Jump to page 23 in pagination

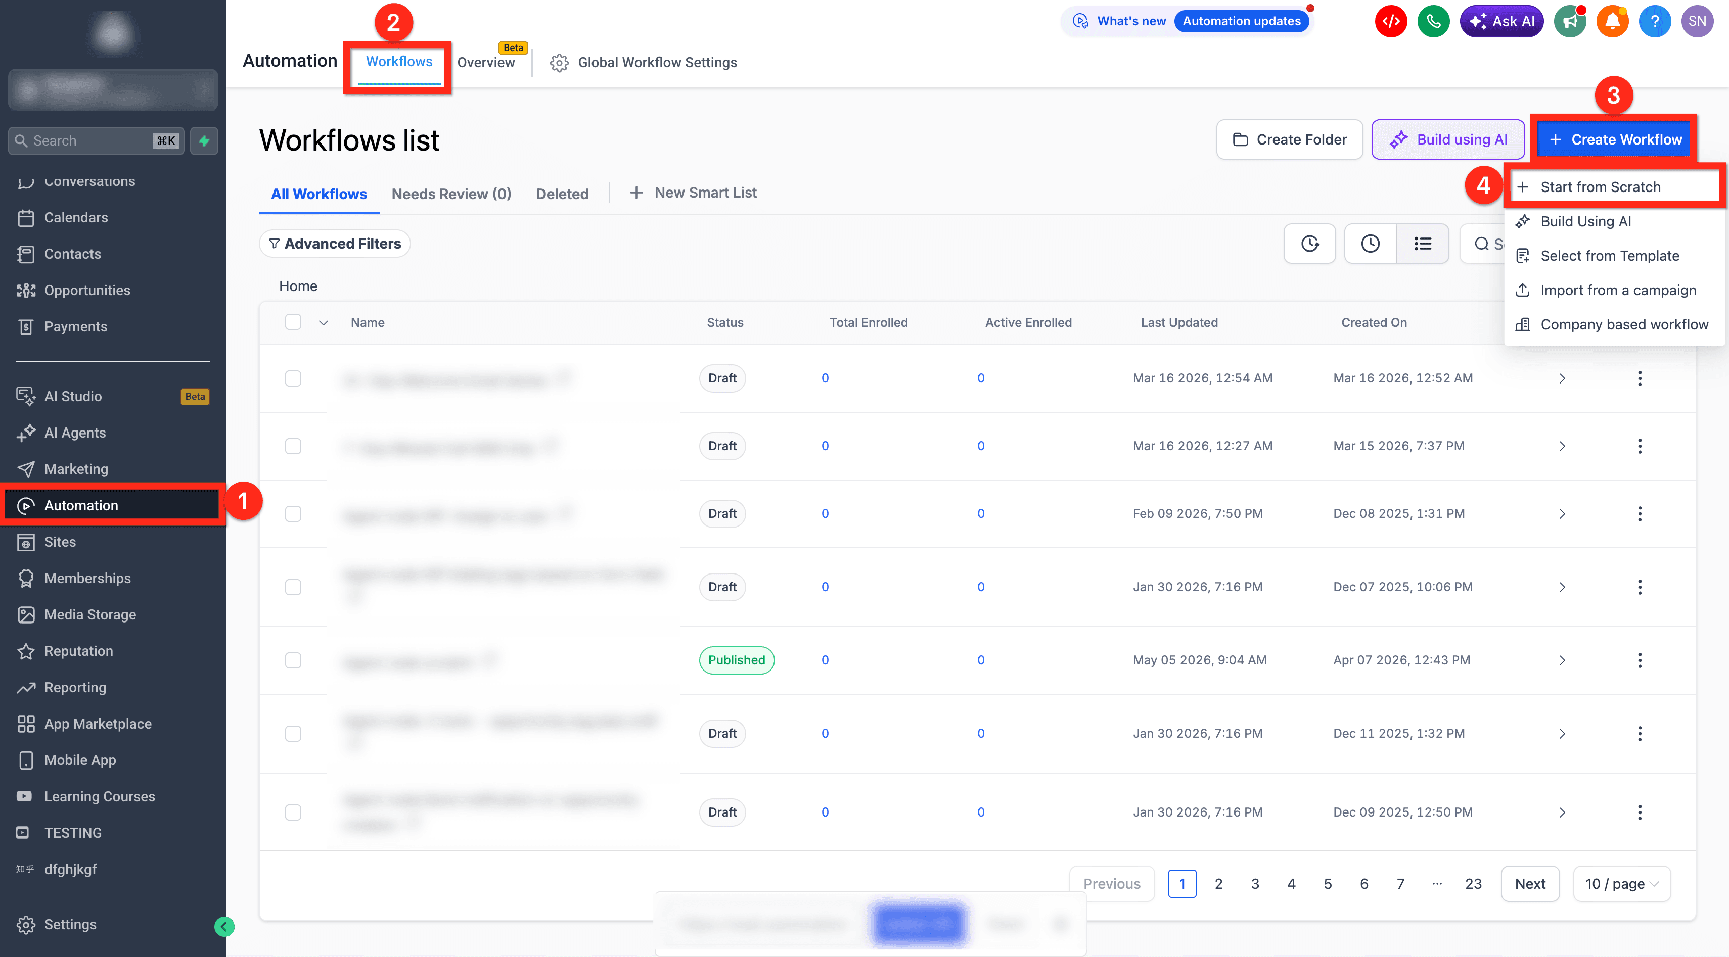click(1473, 884)
